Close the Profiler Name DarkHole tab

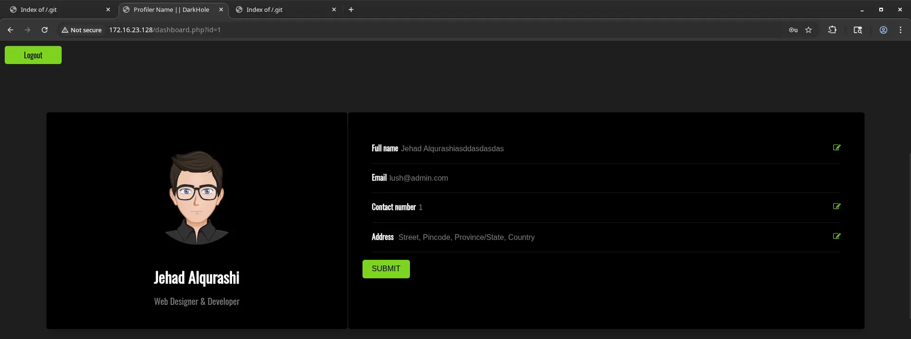click(x=221, y=9)
